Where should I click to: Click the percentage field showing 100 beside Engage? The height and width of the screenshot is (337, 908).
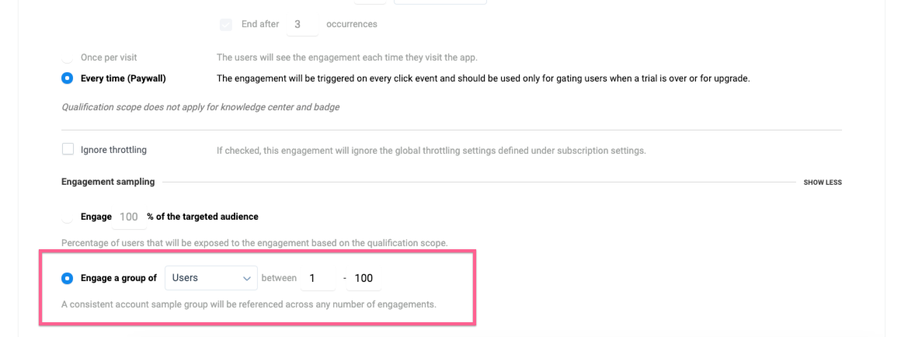pyautogui.click(x=129, y=217)
